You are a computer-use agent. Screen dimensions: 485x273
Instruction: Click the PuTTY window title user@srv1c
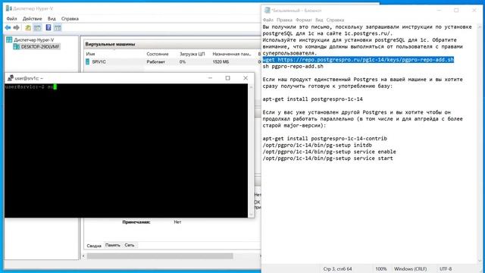(x=29, y=78)
